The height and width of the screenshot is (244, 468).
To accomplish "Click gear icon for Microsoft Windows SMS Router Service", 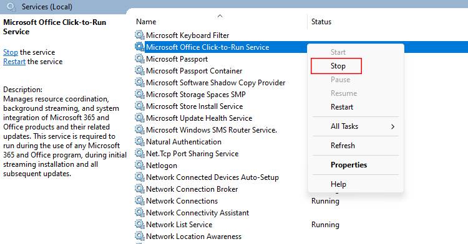I will click(x=139, y=129).
